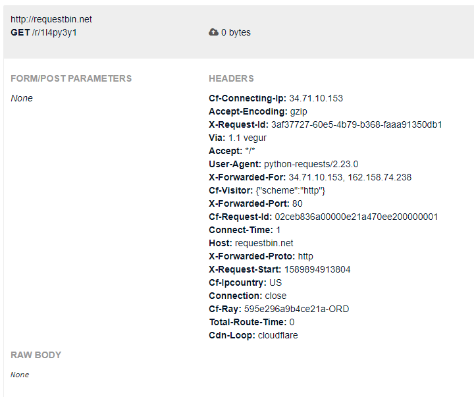474x397 pixels.
Task: Click the HEADERS section heading
Action: pyautogui.click(x=231, y=78)
